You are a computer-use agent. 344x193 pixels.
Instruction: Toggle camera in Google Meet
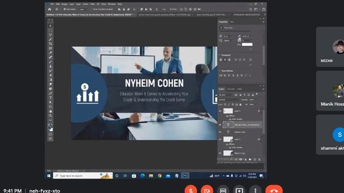(x=207, y=191)
